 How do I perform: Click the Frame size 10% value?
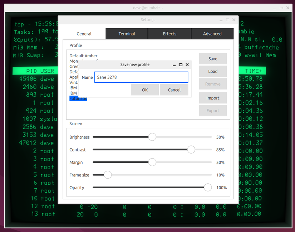(x=220, y=175)
